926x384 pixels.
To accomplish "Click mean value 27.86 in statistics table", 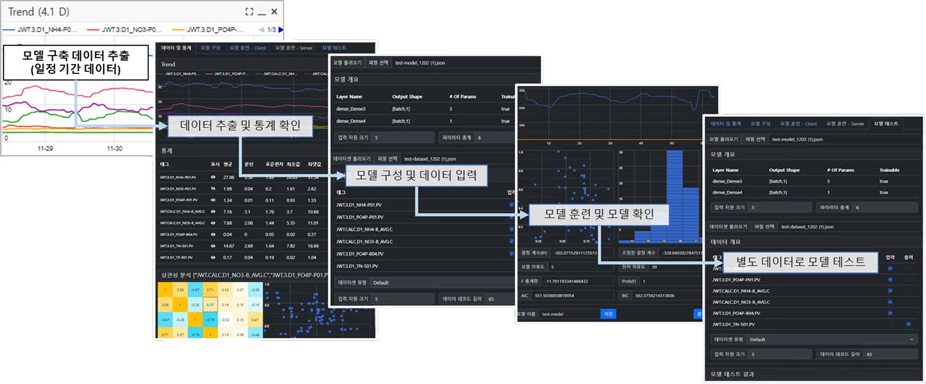I will [229, 177].
